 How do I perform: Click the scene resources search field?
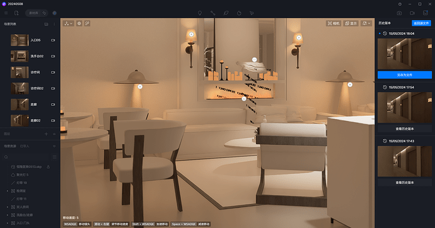(x=26, y=157)
